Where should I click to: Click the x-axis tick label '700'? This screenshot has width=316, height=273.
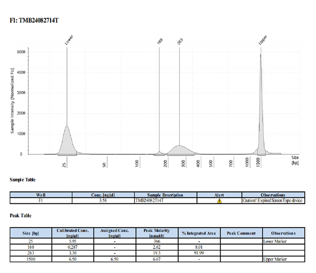point(231,163)
